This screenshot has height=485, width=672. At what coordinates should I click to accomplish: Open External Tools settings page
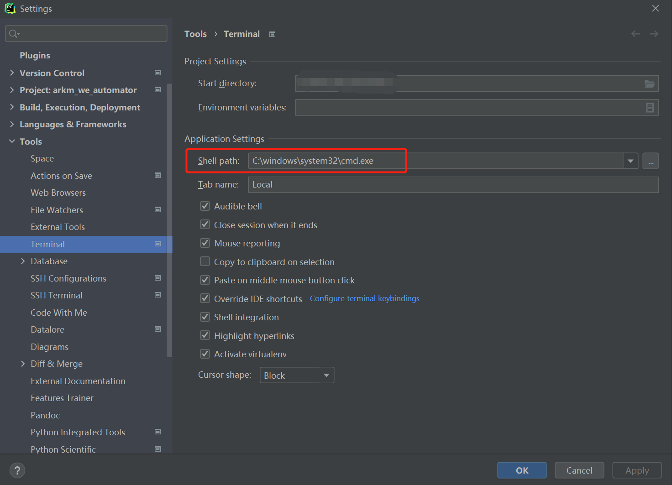[x=58, y=227]
